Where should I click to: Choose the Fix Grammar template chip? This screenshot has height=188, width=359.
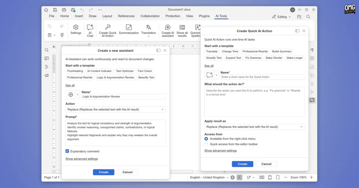click(x=253, y=58)
